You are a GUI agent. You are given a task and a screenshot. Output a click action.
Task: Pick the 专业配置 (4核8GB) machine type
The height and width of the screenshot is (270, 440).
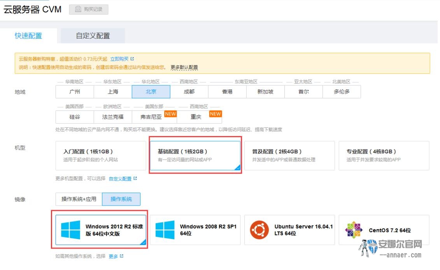coord(384,155)
